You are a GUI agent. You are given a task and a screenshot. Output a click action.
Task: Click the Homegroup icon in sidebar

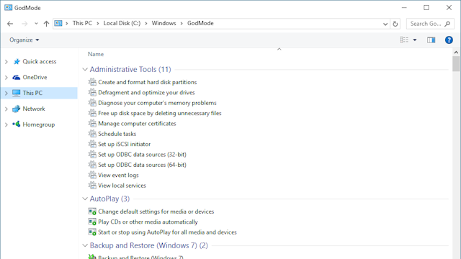pos(16,124)
